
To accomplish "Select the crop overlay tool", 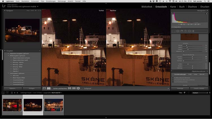I will coord(174,31).
